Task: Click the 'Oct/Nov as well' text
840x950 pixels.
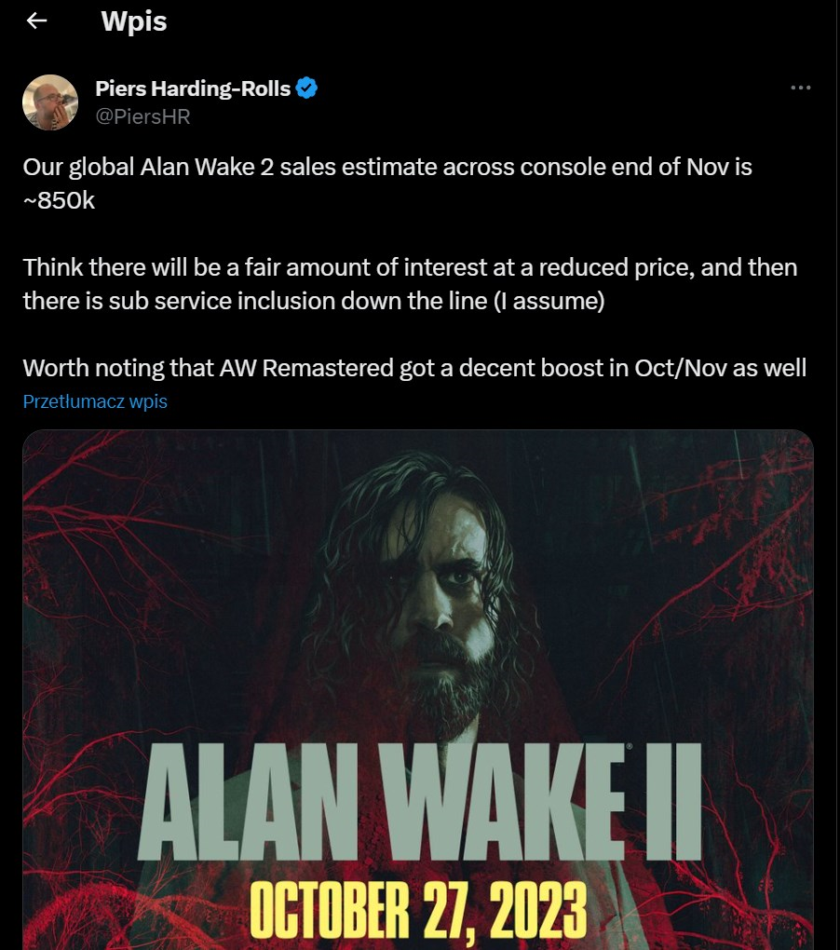Action: (x=721, y=368)
